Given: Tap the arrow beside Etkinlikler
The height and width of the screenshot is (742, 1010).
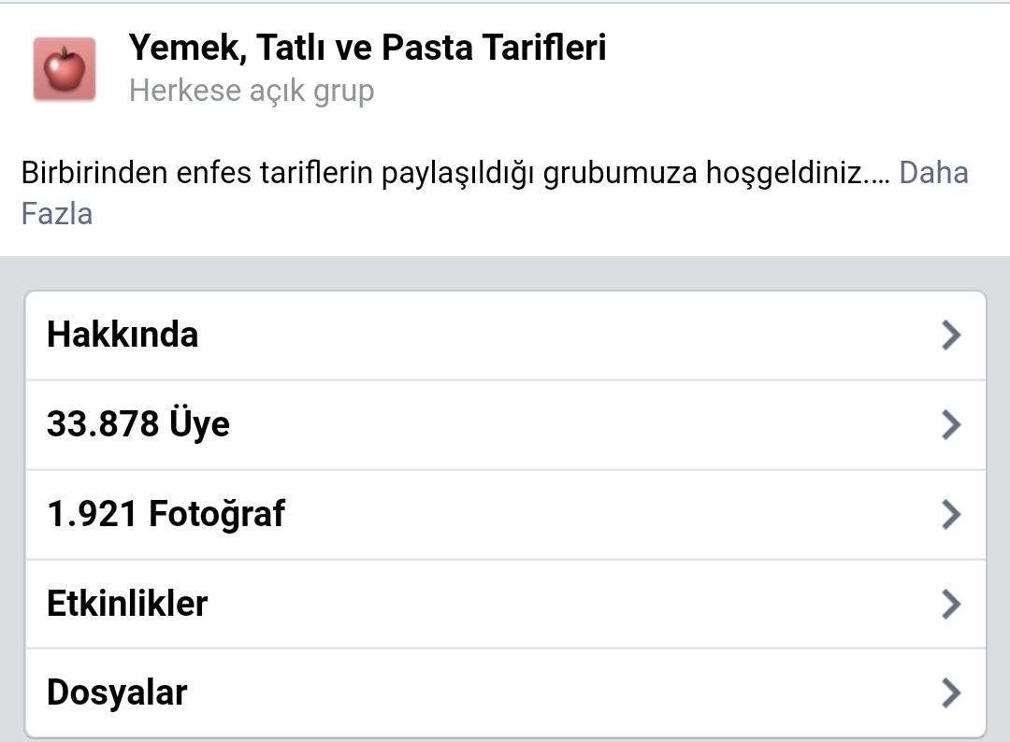Looking at the screenshot, I should pyautogui.click(x=951, y=604).
